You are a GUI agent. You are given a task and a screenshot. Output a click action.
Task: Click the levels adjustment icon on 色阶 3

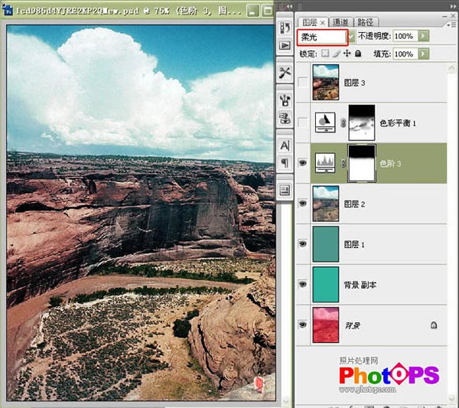(x=325, y=162)
